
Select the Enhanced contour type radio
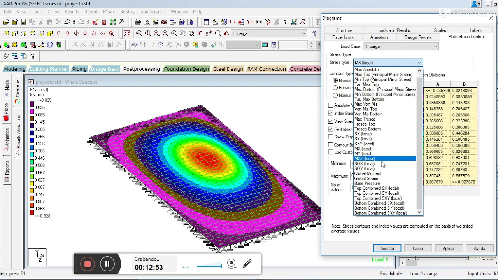[x=335, y=88]
